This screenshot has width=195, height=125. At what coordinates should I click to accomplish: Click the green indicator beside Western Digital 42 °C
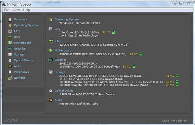point(177,82)
